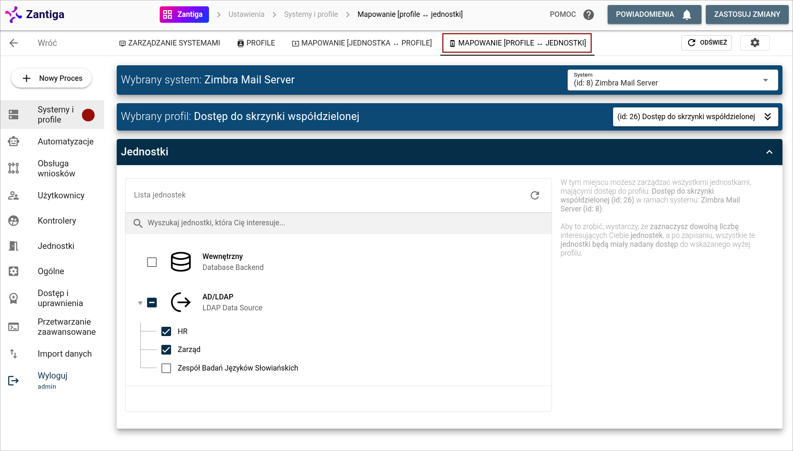Check the Wewnętrzny Database Backend checkbox
The image size is (793, 451).
click(x=152, y=262)
